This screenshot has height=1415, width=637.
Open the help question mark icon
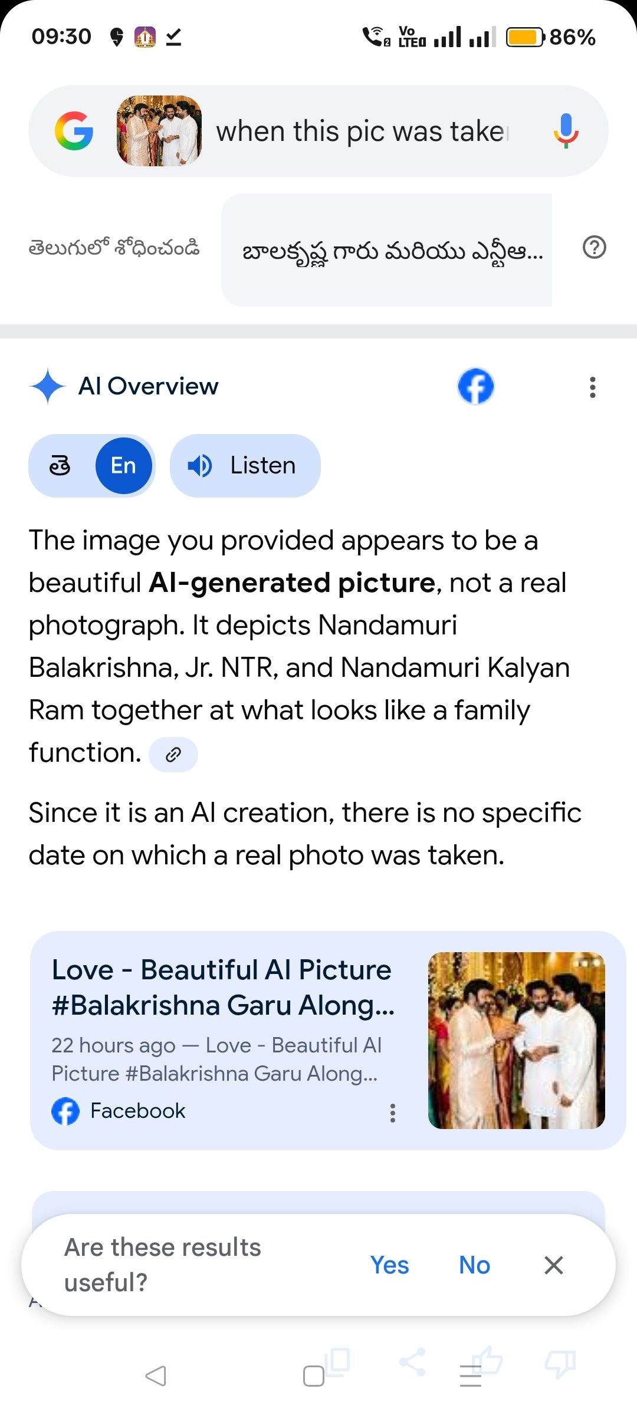click(x=594, y=248)
